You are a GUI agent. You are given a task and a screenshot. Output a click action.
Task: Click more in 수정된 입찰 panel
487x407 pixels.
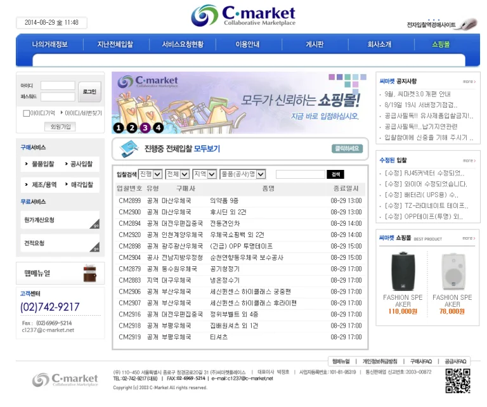click(469, 160)
